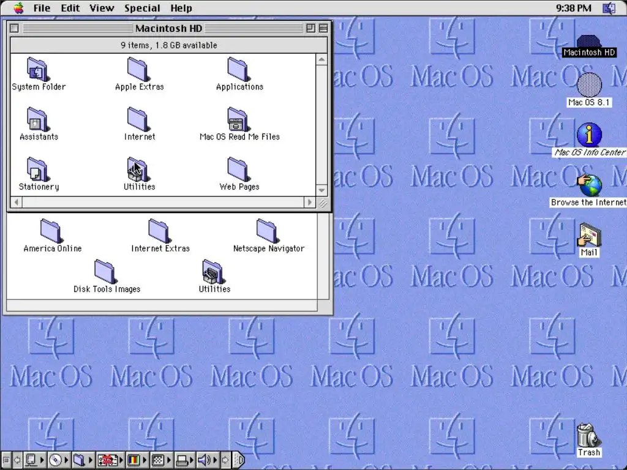This screenshot has width=627, height=470.
Task: Click the Browse the Internet globe icon
Action: (x=589, y=185)
